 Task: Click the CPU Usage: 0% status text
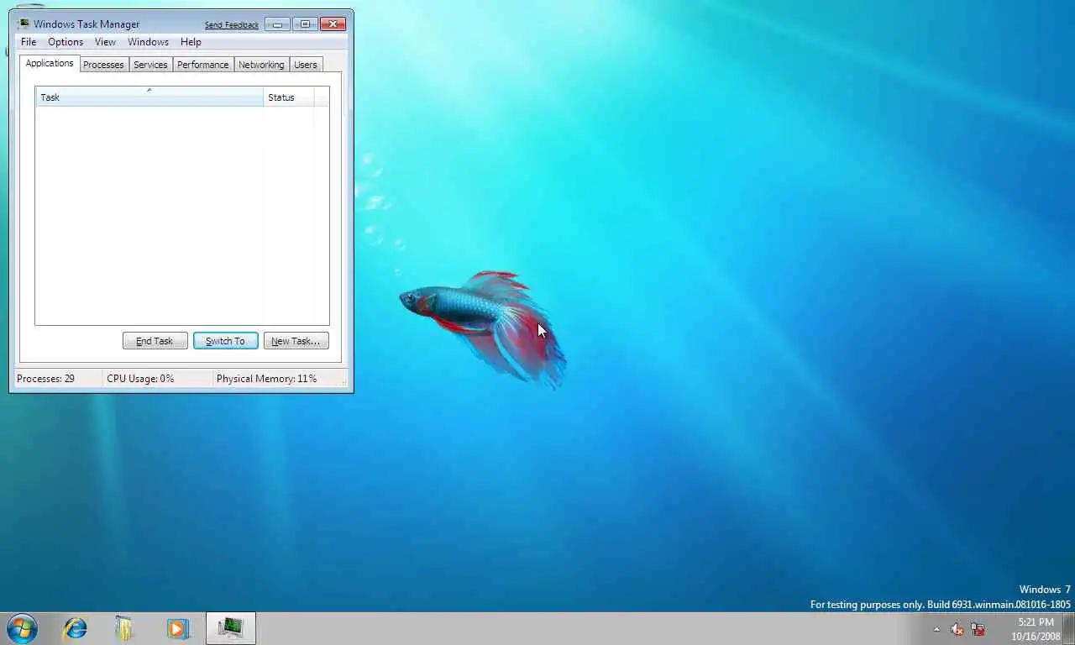[x=140, y=379]
